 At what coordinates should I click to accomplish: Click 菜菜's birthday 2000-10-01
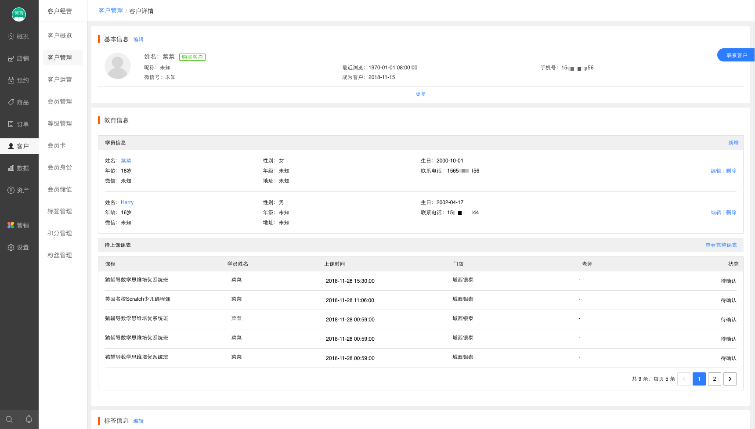(x=450, y=161)
